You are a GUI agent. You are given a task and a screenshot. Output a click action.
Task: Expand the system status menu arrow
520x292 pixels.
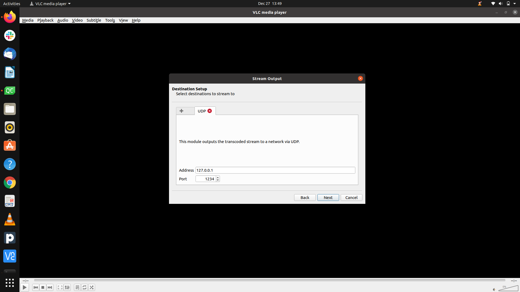point(515,4)
